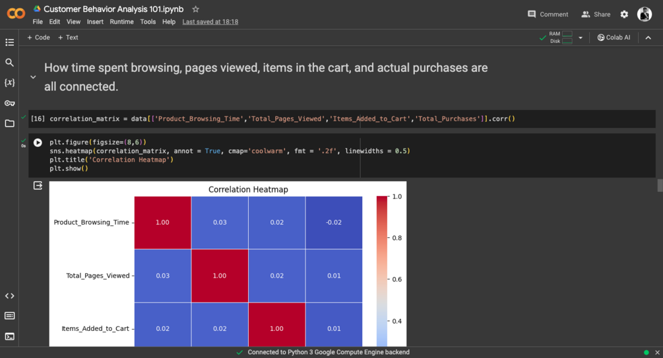Add a new Code cell
This screenshot has width=663, height=358.
point(38,38)
